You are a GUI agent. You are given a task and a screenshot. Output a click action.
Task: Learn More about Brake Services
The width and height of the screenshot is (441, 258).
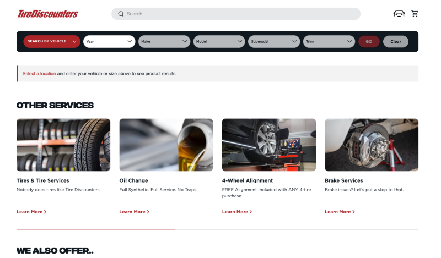pos(340,212)
